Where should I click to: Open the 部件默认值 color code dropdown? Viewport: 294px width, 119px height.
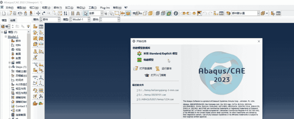click(258, 13)
